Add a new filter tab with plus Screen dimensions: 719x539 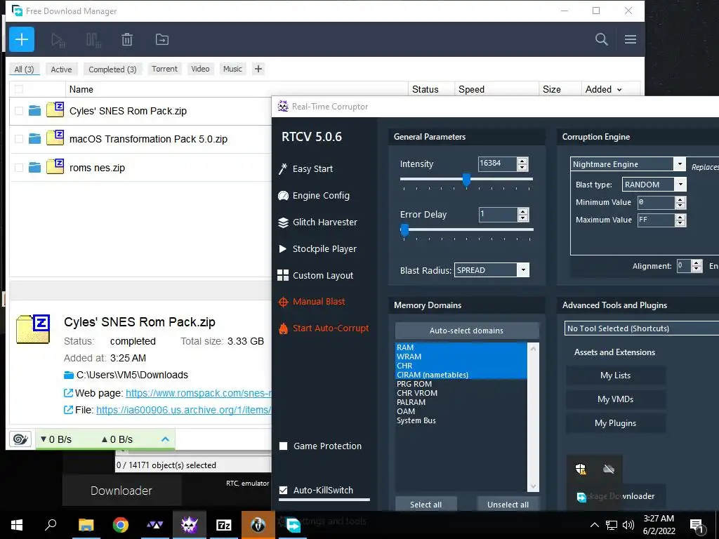coord(258,69)
